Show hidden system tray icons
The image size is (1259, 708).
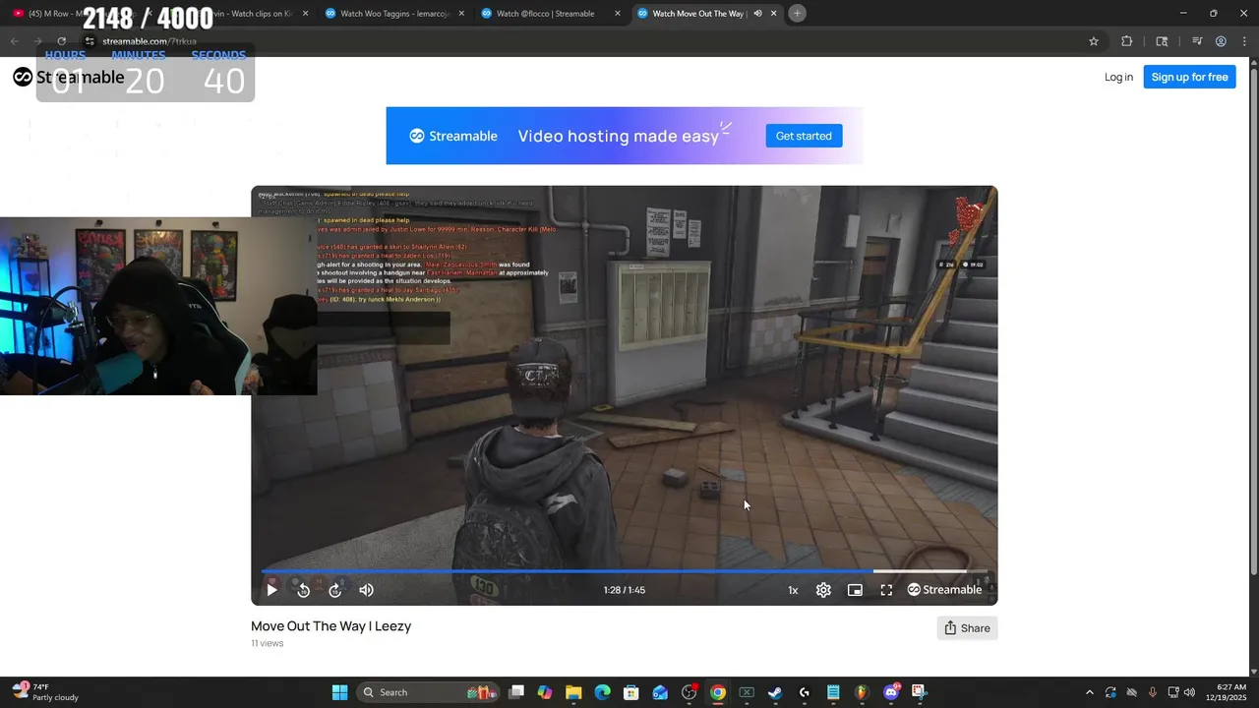click(1089, 692)
